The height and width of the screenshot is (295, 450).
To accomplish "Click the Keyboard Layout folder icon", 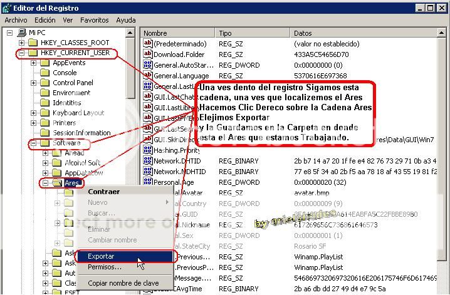I will tap(46, 113).
